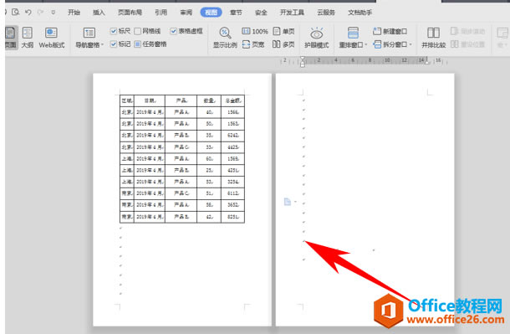Image resolution: width=510 pixels, height=334 pixels.
Task: Expand the 导航窗格 dropdown
Action: tap(102, 44)
